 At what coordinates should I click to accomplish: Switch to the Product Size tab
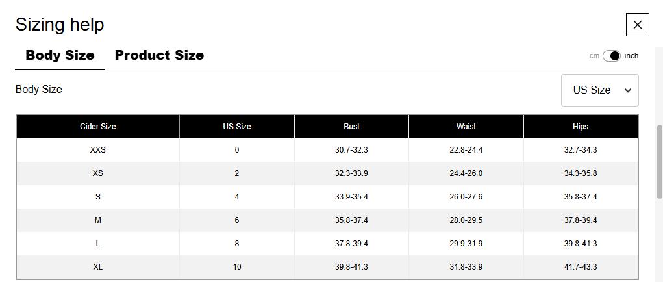[159, 55]
